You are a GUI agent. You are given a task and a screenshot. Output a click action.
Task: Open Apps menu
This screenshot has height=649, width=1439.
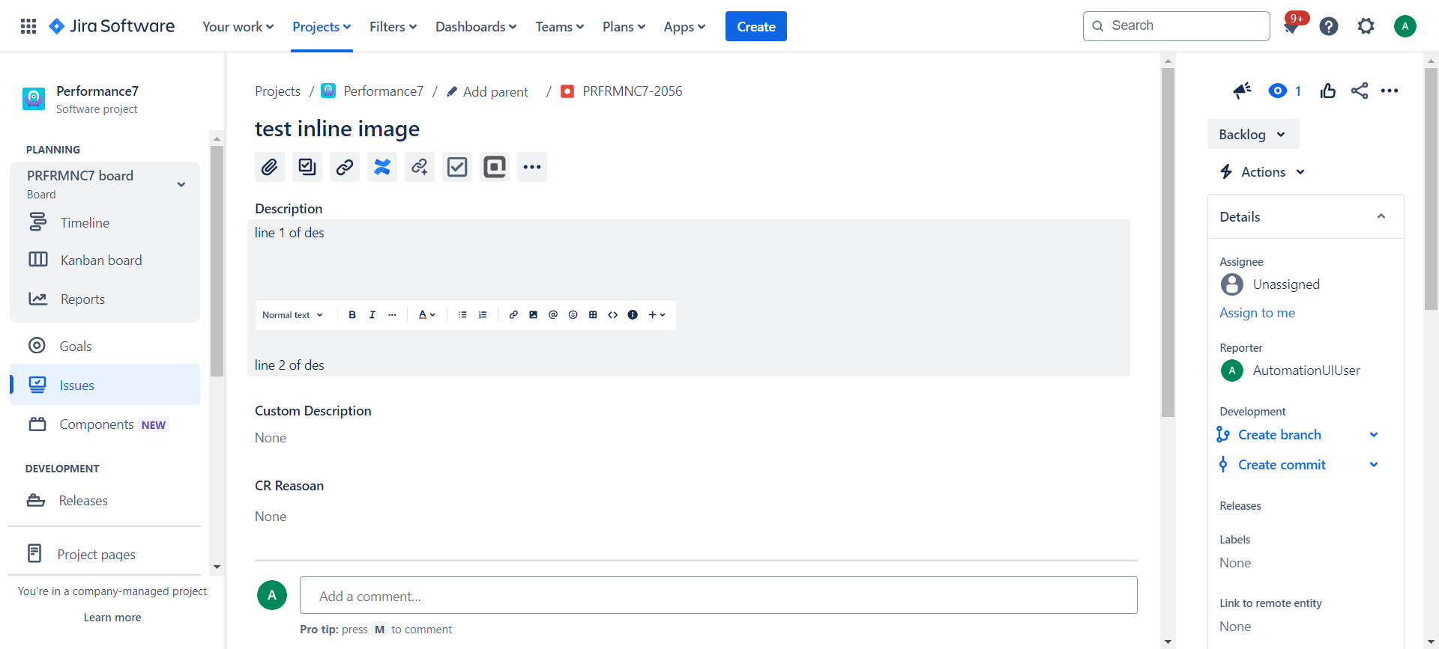(684, 27)
